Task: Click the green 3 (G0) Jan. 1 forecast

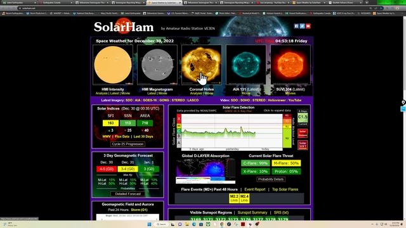Action: click(x=149, y=169)
